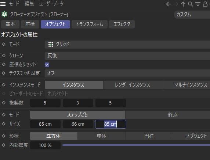Select レンダーインスタンス instance mode

point(133,85)
